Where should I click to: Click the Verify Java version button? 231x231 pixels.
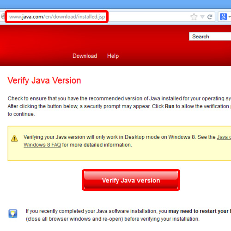click(131, 180)
